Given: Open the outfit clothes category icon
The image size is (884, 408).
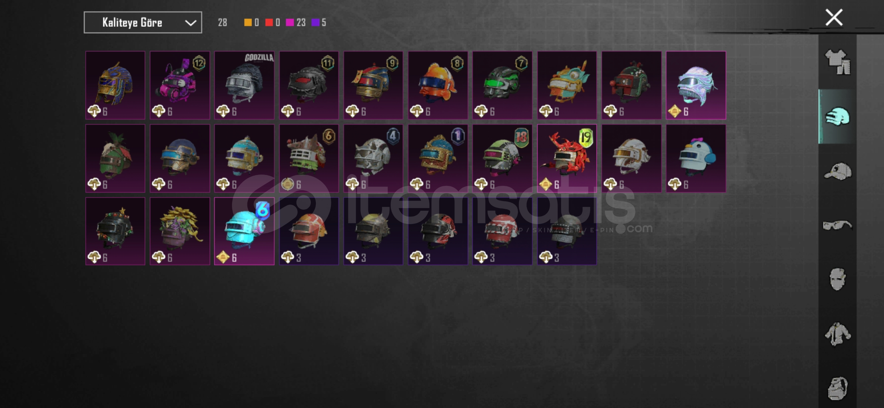Looking at the screenshot, I should tap(837, 62).
